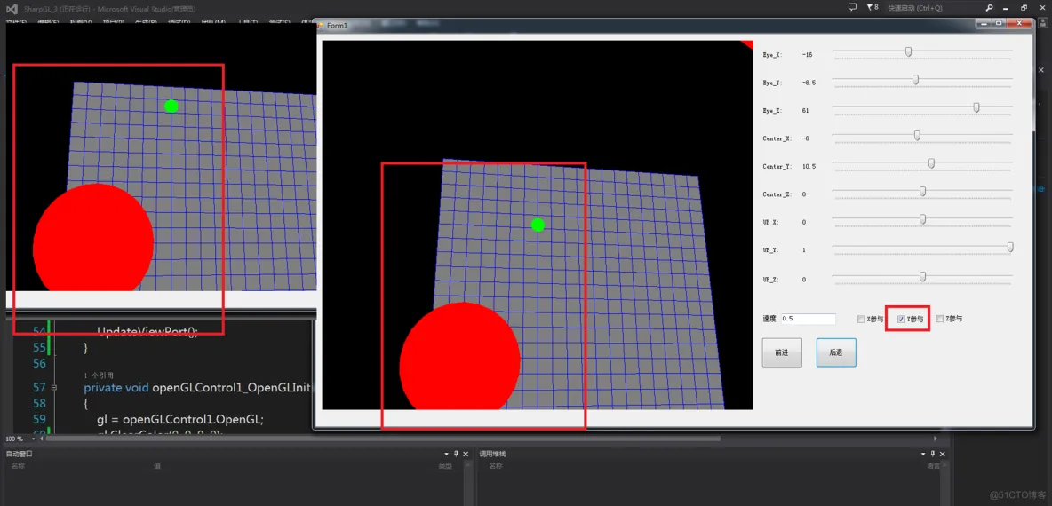Pin the 自动窗口 panel
The height and width of the screenshot is (506, 1052).
pyautogui.click(x=456, y=454)
